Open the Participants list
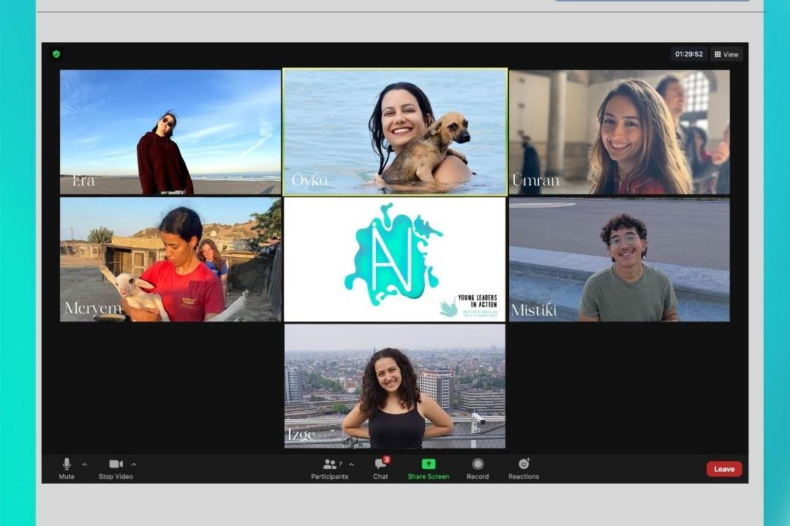The image size is (790, 526). pyautogui.click(x=330, y=468)
